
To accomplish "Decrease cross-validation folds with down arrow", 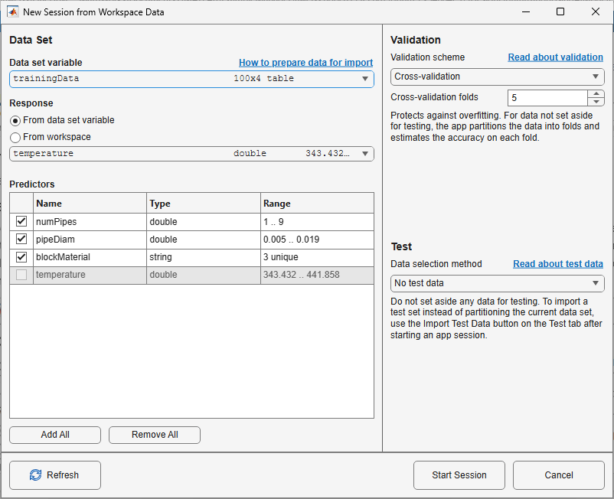I will click(596, 102).
